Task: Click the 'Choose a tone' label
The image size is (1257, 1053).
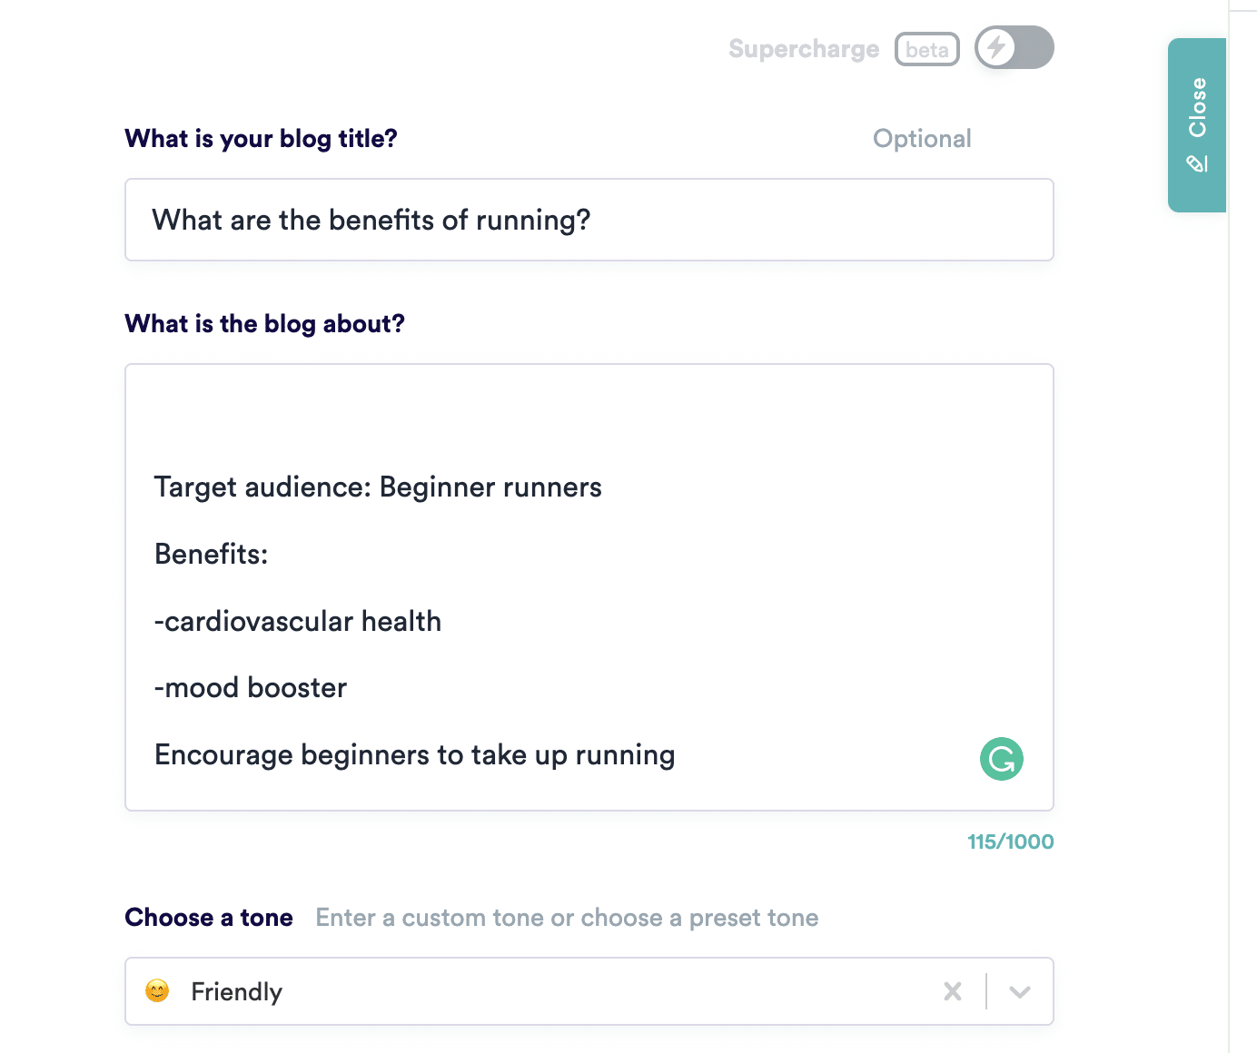Action: point(209,918)
